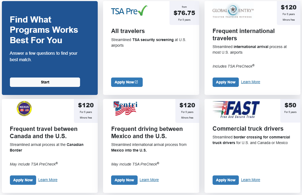Click the TSA PreCheck logo
This screenshot has width=302, height=195.
pyautogui.click(x=129, y=11)
